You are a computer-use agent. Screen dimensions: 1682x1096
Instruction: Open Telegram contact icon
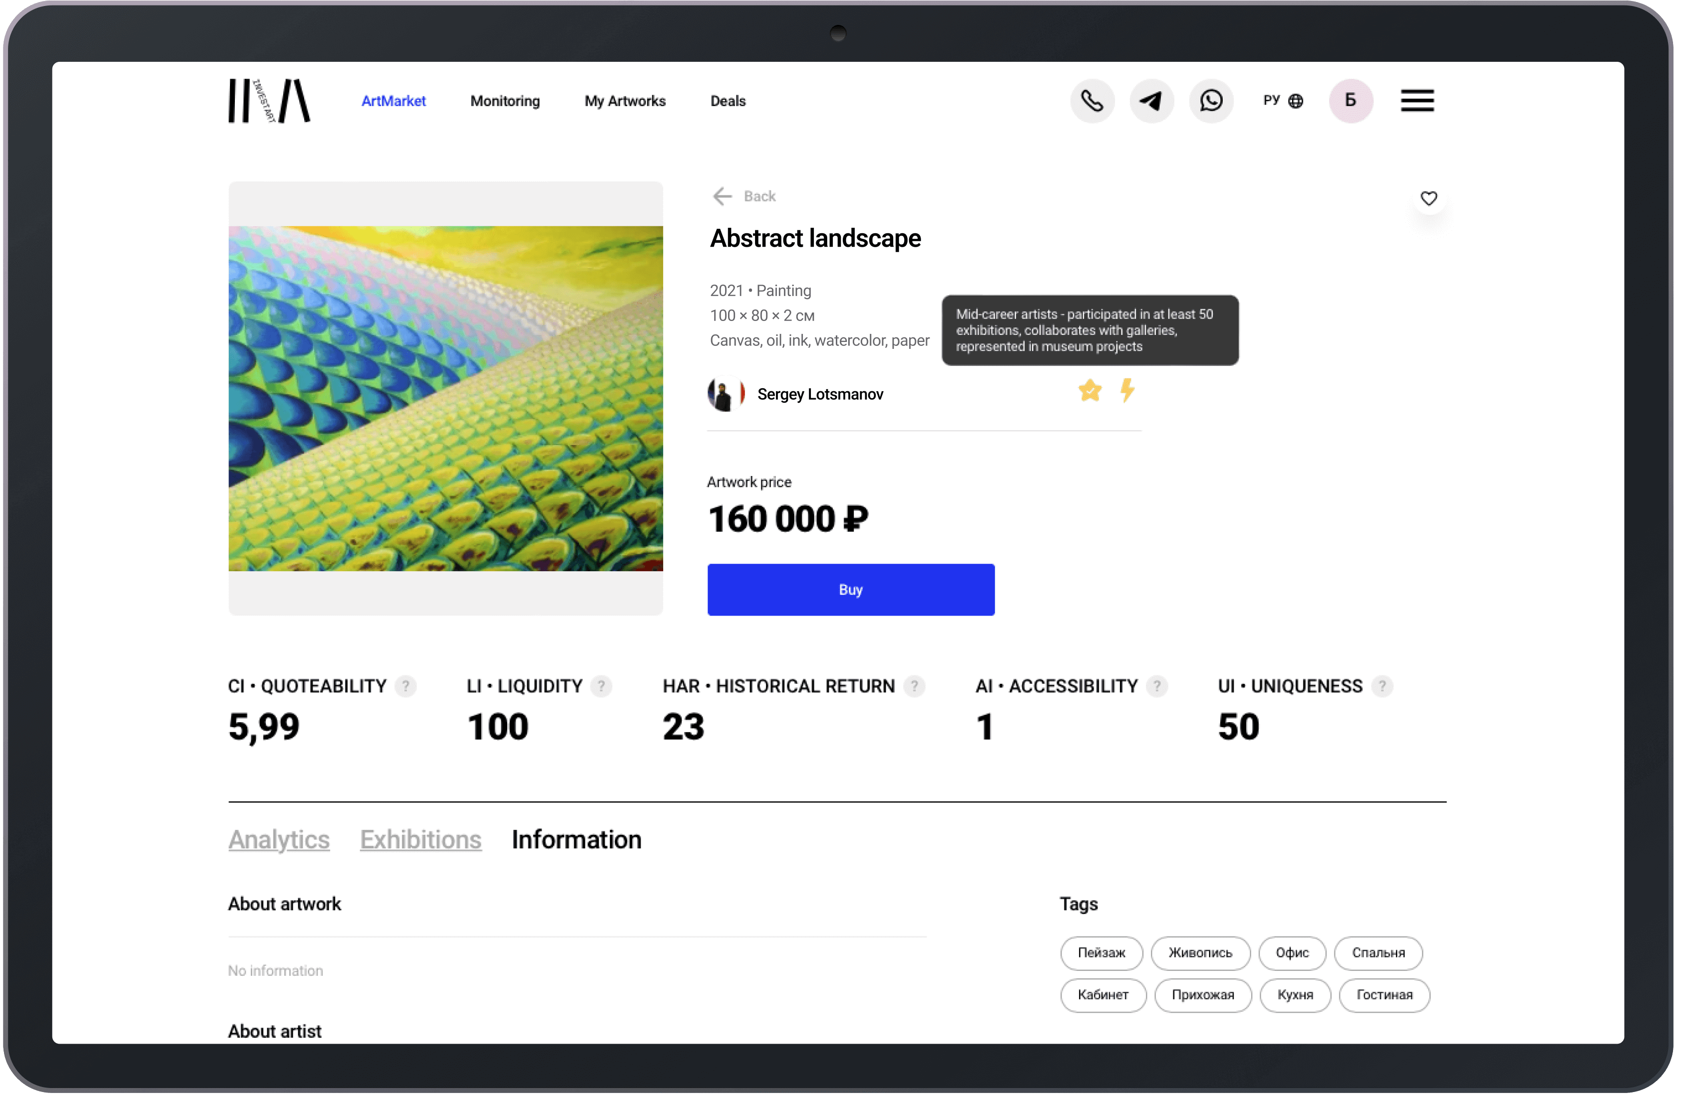1151,101
